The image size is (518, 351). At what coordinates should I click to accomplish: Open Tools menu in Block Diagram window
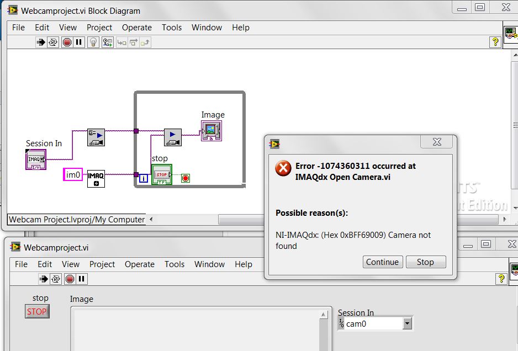pos(171,28)
